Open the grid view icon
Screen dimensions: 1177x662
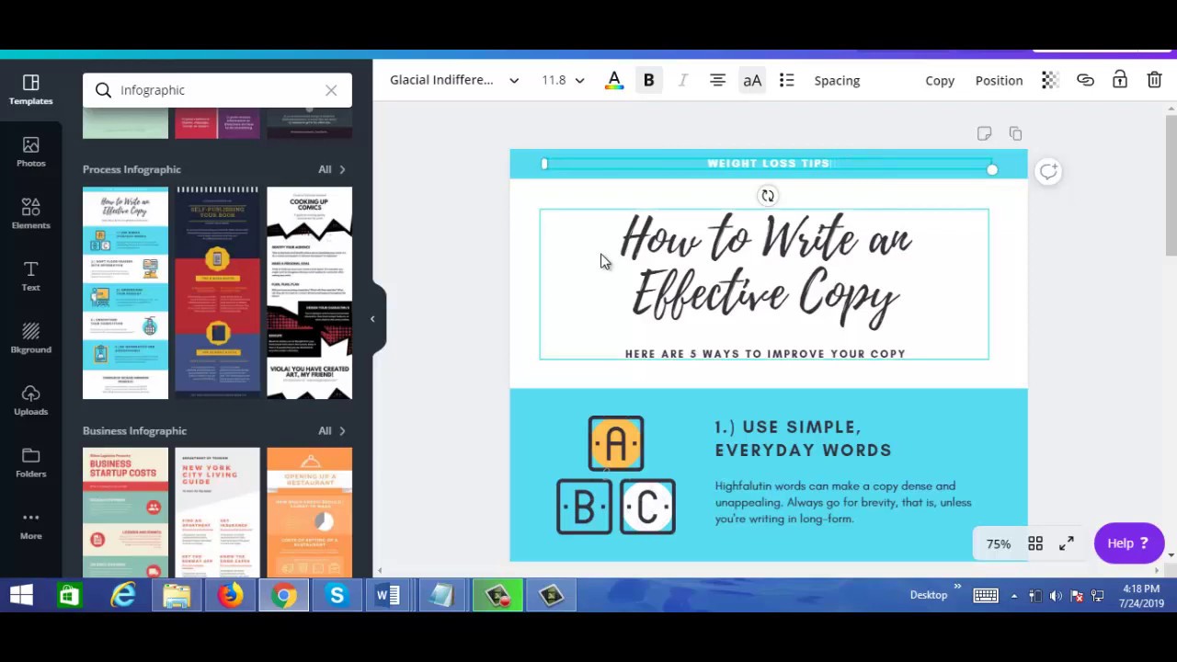tap(1035, 544)
